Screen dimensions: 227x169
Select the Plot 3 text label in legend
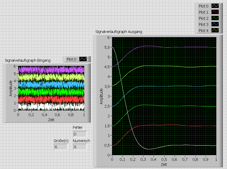tap(204, 24)
